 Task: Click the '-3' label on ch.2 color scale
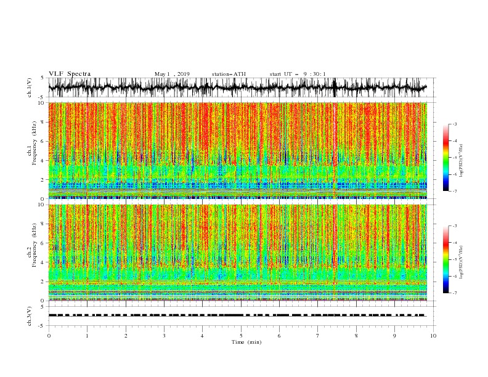(454, 226)
